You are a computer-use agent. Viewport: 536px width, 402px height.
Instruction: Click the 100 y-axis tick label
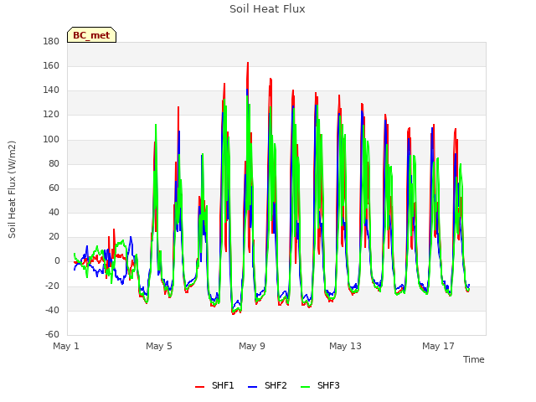(51, 140)
